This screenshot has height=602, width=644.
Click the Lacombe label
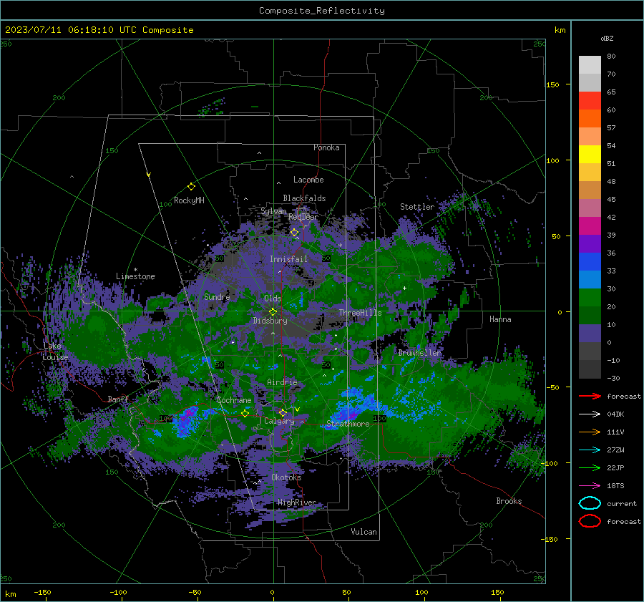tap(308, 180)
